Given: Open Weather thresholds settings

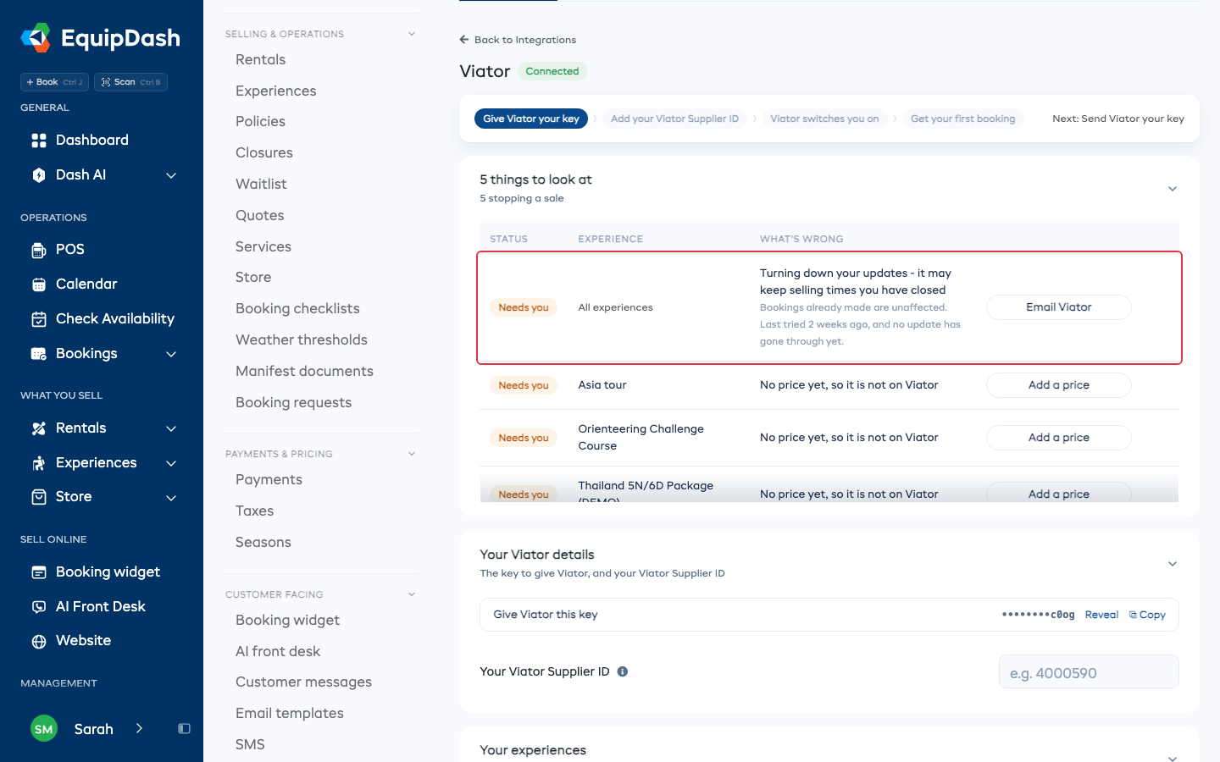Looking at the screenshot, I should click(302, 340).
